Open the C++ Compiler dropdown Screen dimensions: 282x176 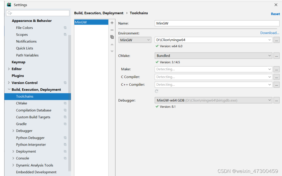coord(269,85)
